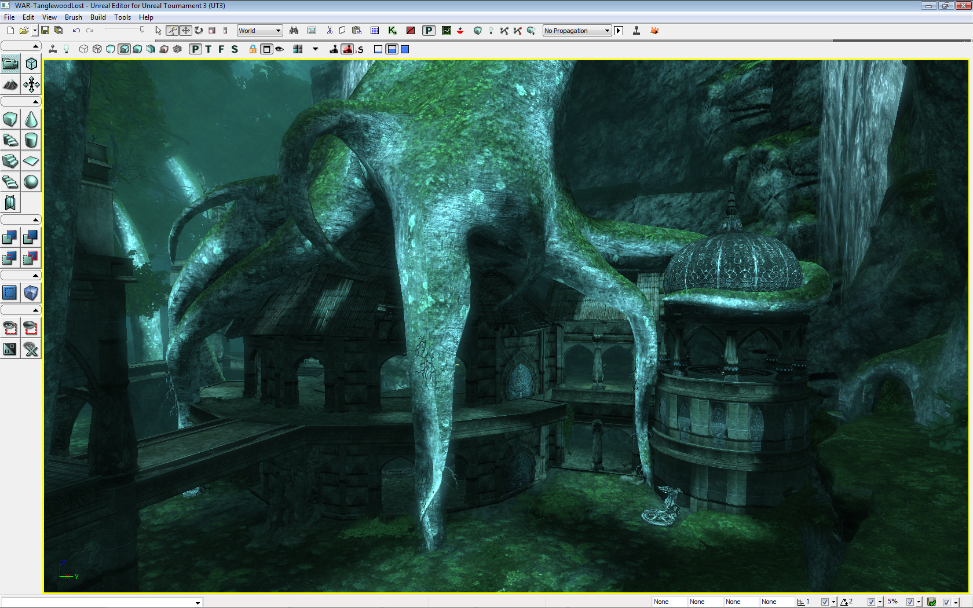Viewport: 973px width, 608px height.
Task: Click the orange flame Play icon
Action: coord(654,31)
